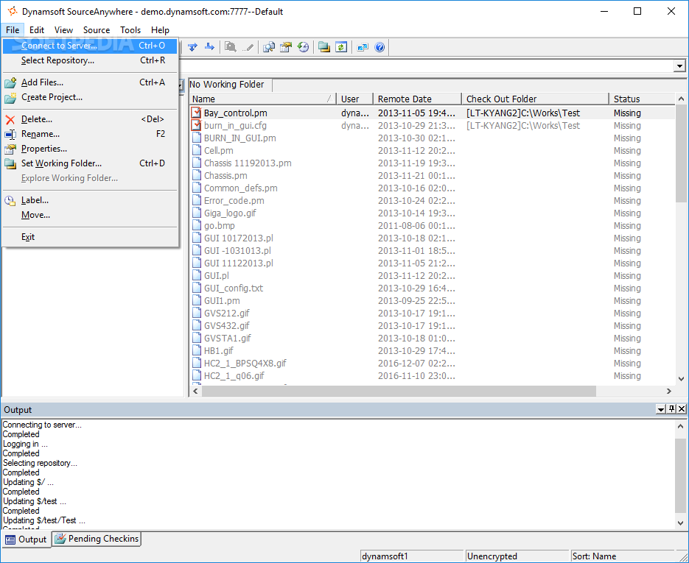
Task: Select the Giga_logo.gif file
Action: [x=230, y=213]
